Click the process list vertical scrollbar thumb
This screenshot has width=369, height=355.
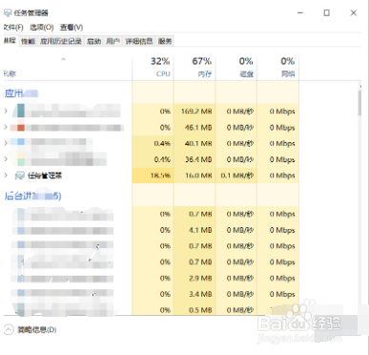tap(359, 103)
